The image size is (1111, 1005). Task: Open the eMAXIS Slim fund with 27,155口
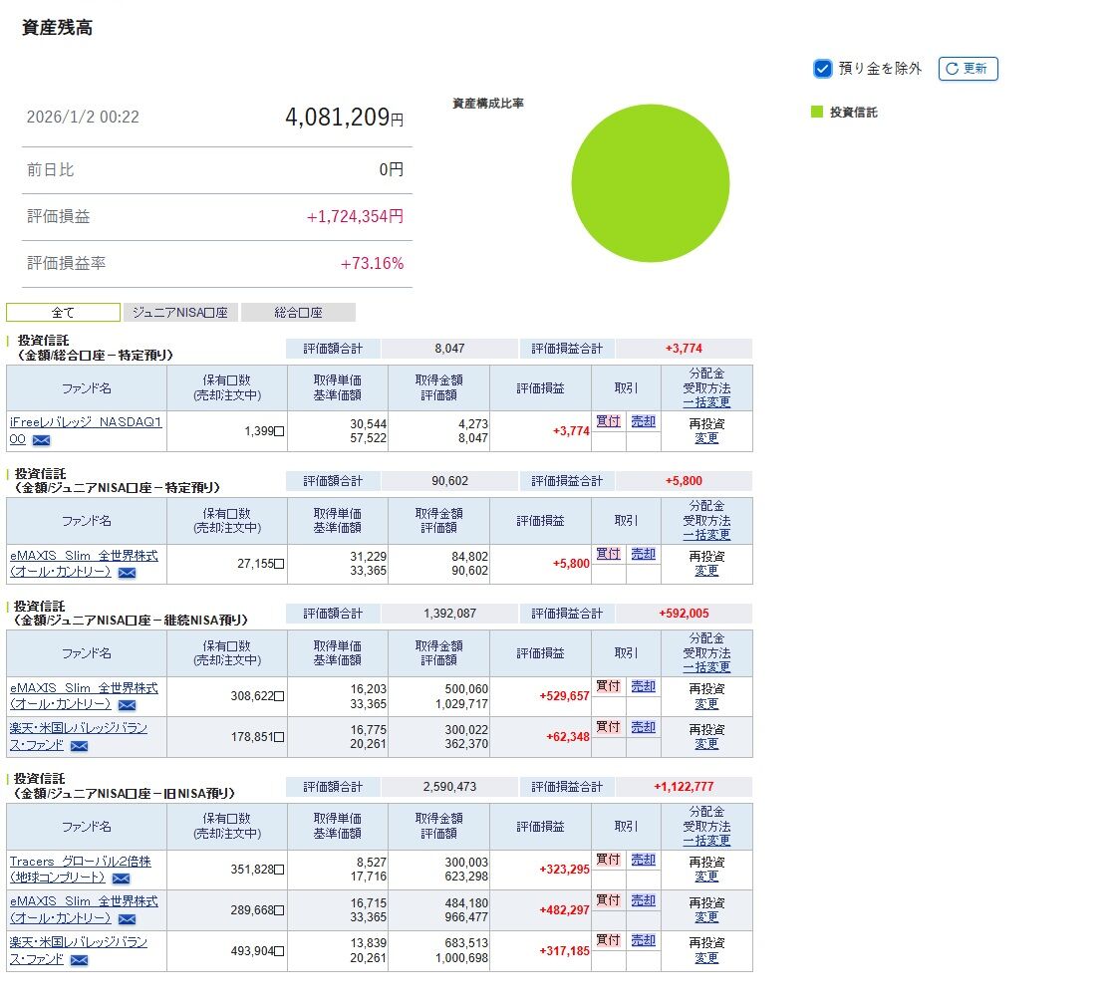pos(84,555)
